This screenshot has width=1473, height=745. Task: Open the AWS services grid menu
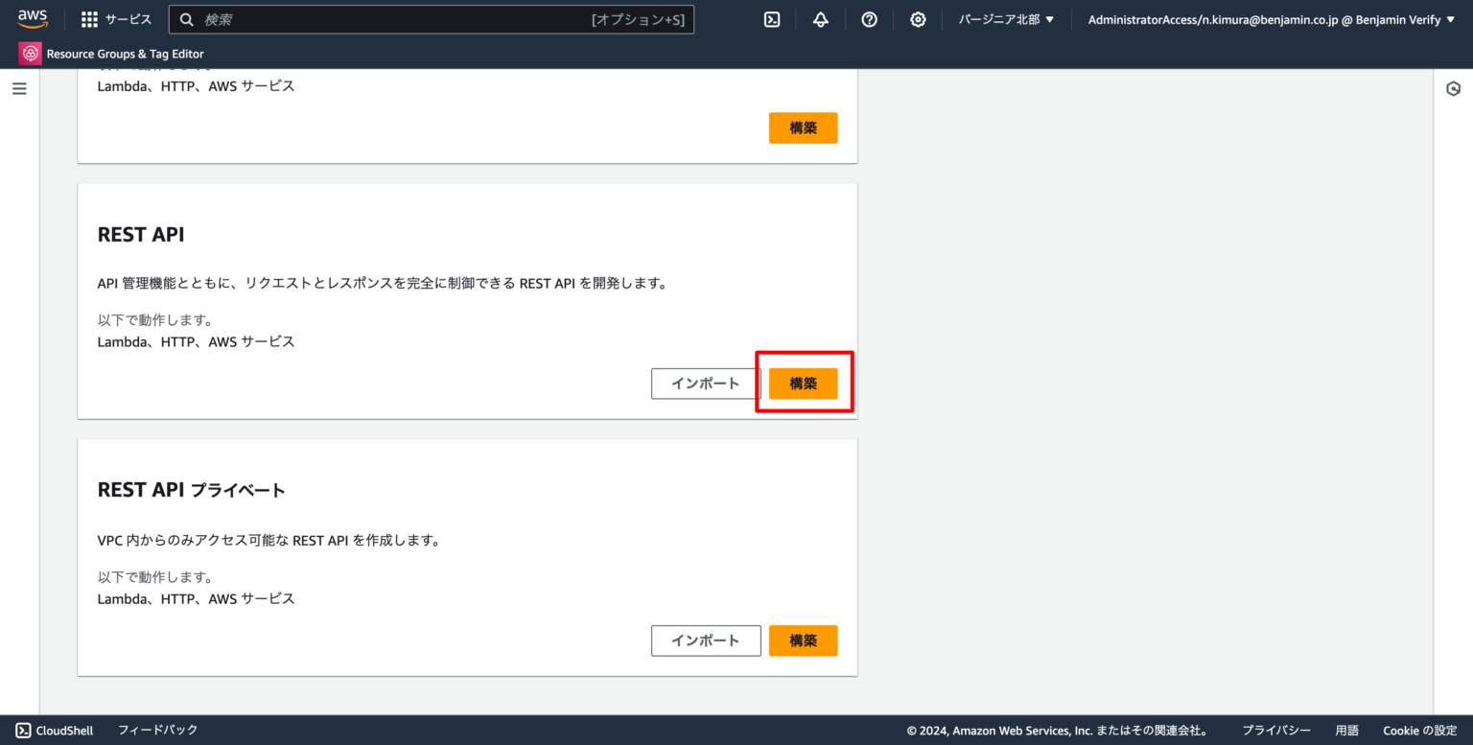pyautogui.click(x=90, y=18)
